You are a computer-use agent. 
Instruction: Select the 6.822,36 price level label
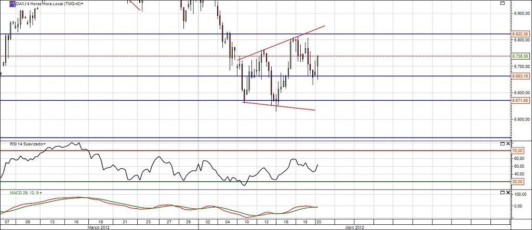click(521, 34)
